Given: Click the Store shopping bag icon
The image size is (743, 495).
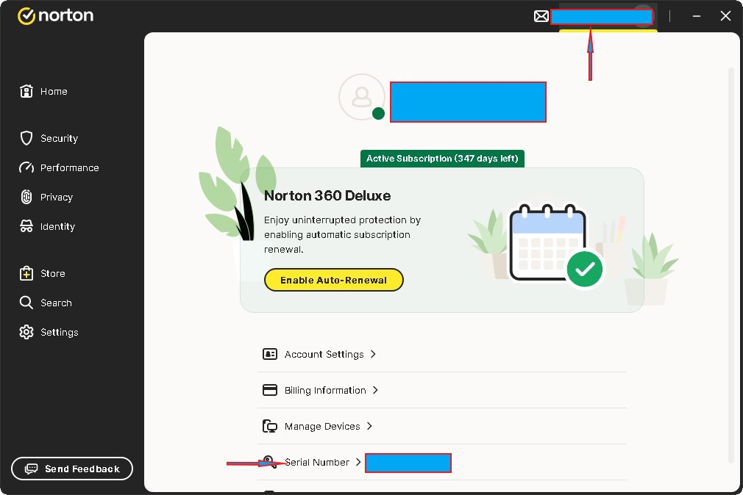Looking at the screenshot, I should point(26,273).
